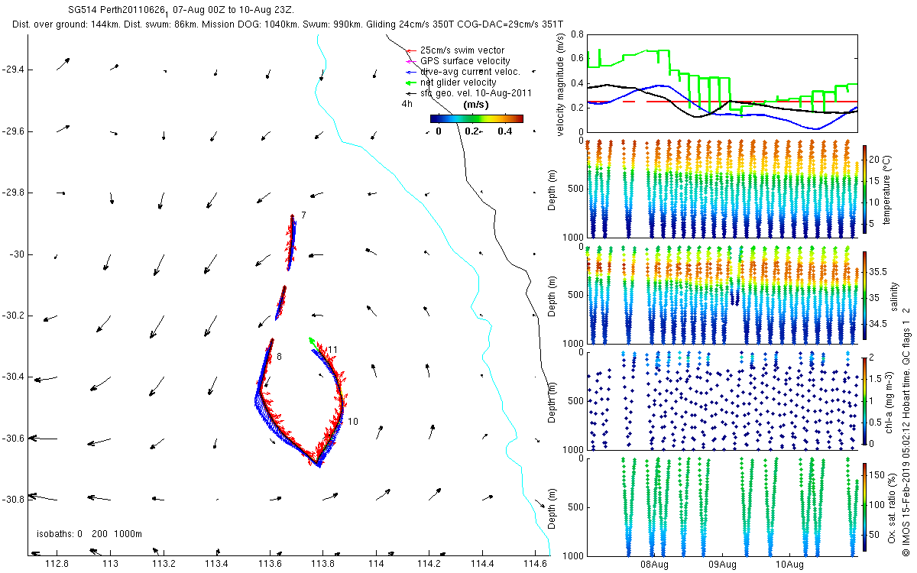Click the "0.8" tick of the velocity magnitude plot
This screenshot has height=573, width=917.
pyautogui.click(x=578, y=34)
